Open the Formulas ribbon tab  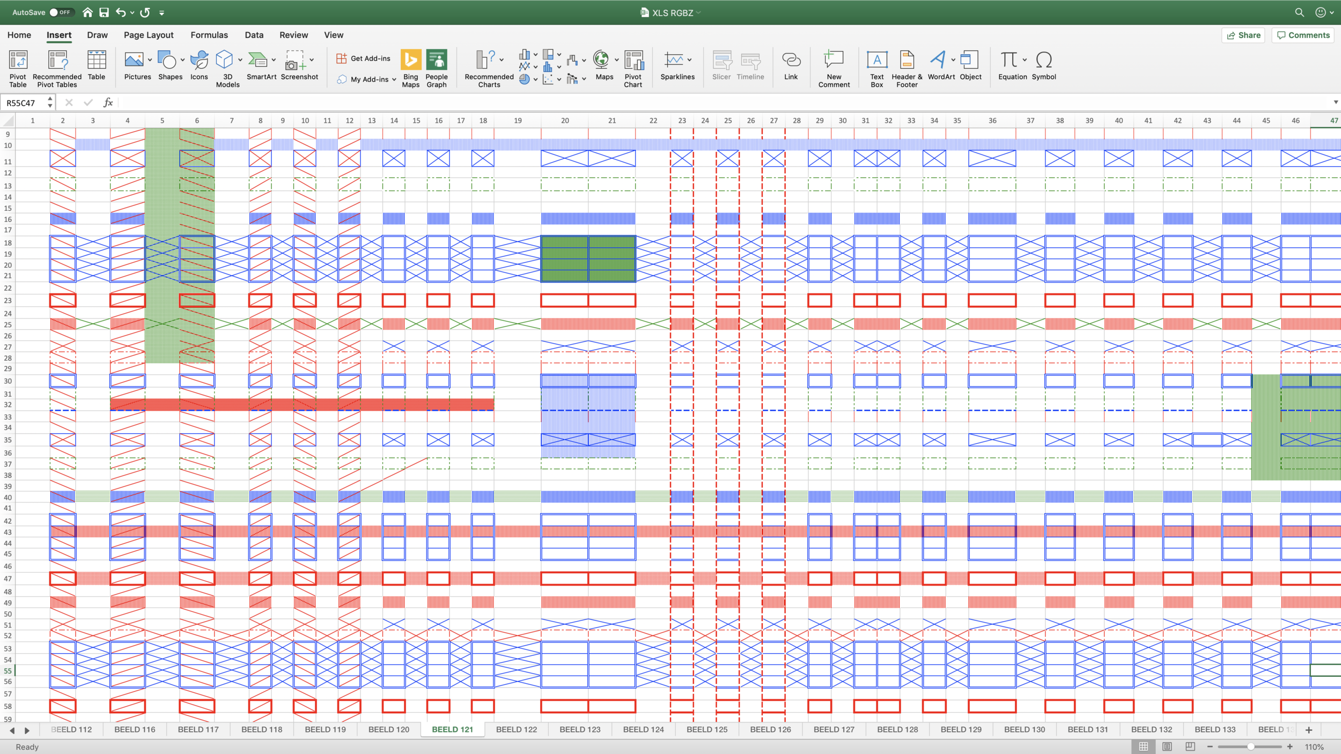209,35
